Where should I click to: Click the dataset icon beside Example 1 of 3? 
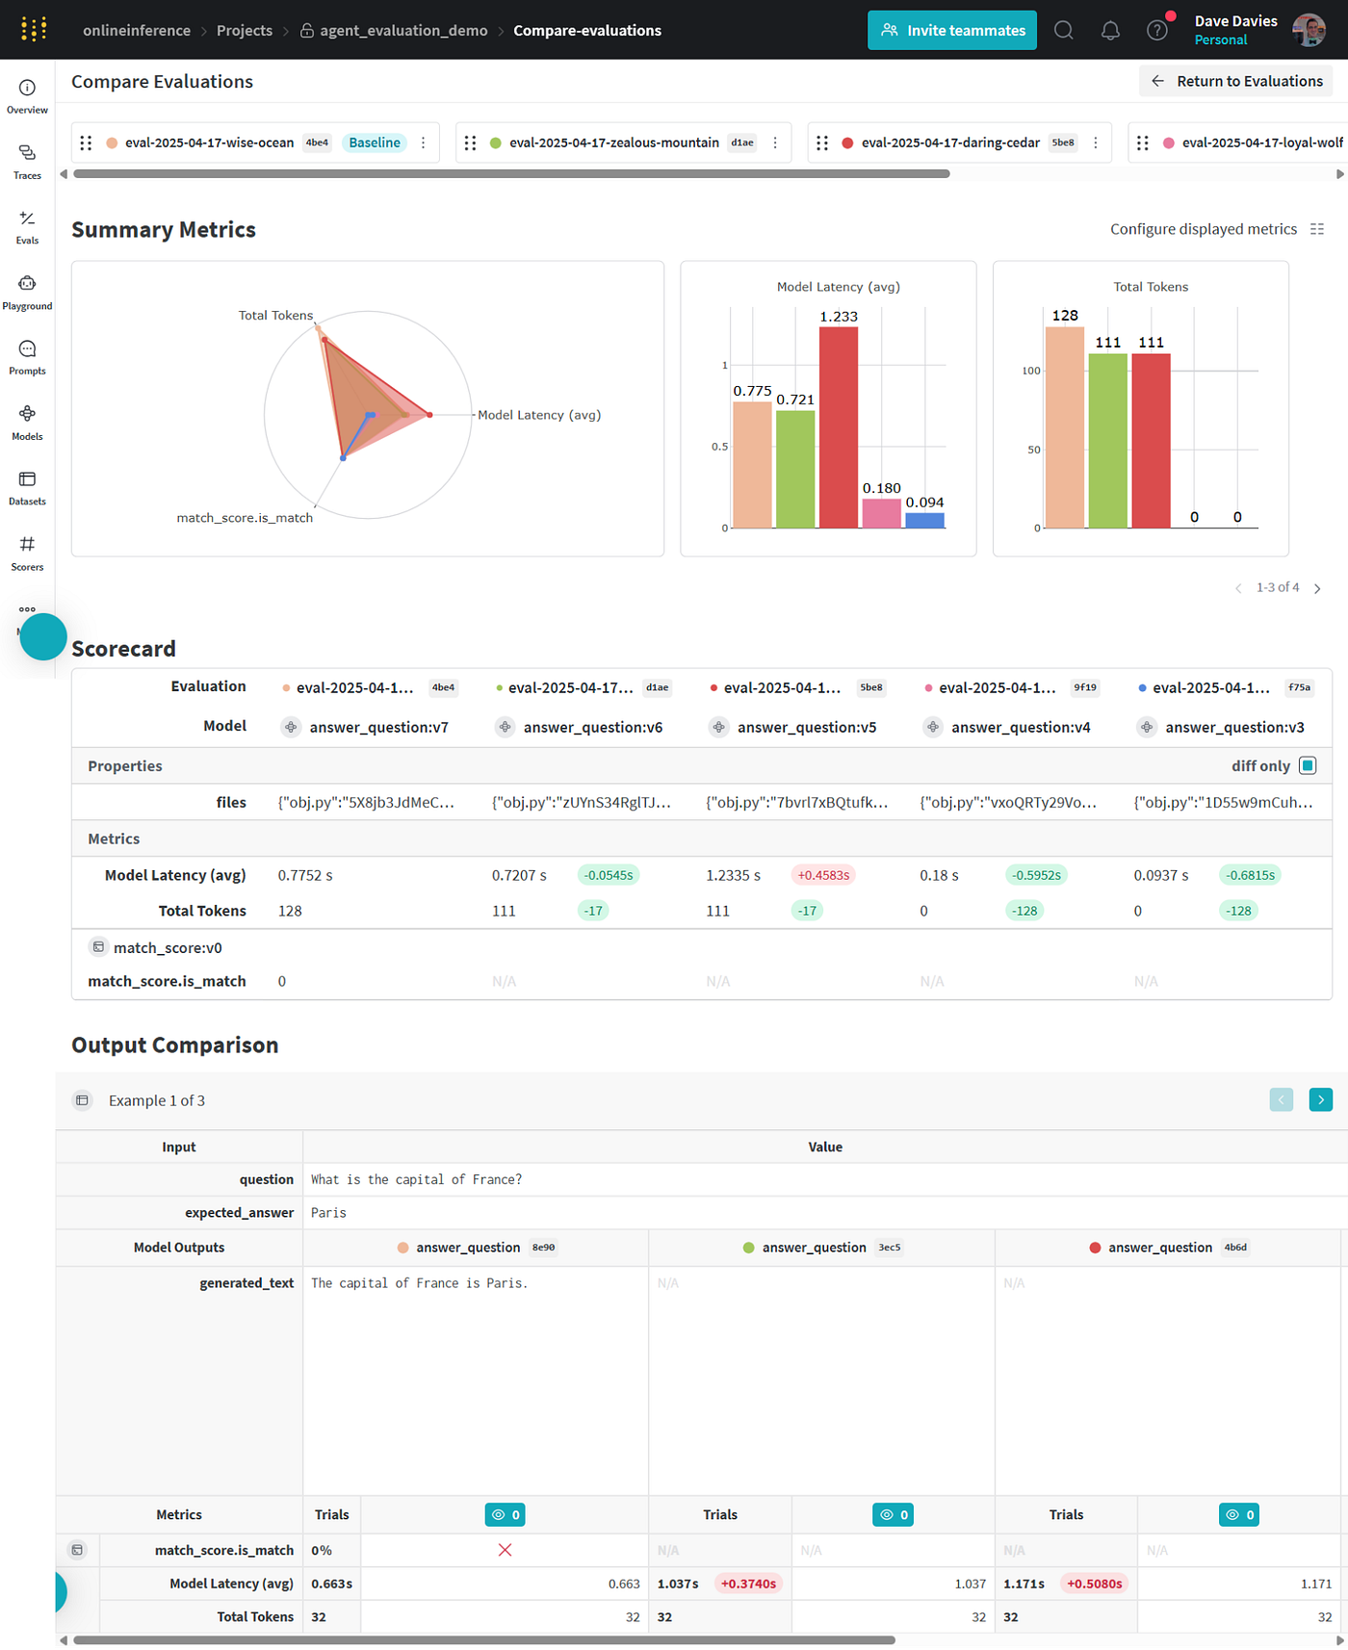(x=83, y=1100)
